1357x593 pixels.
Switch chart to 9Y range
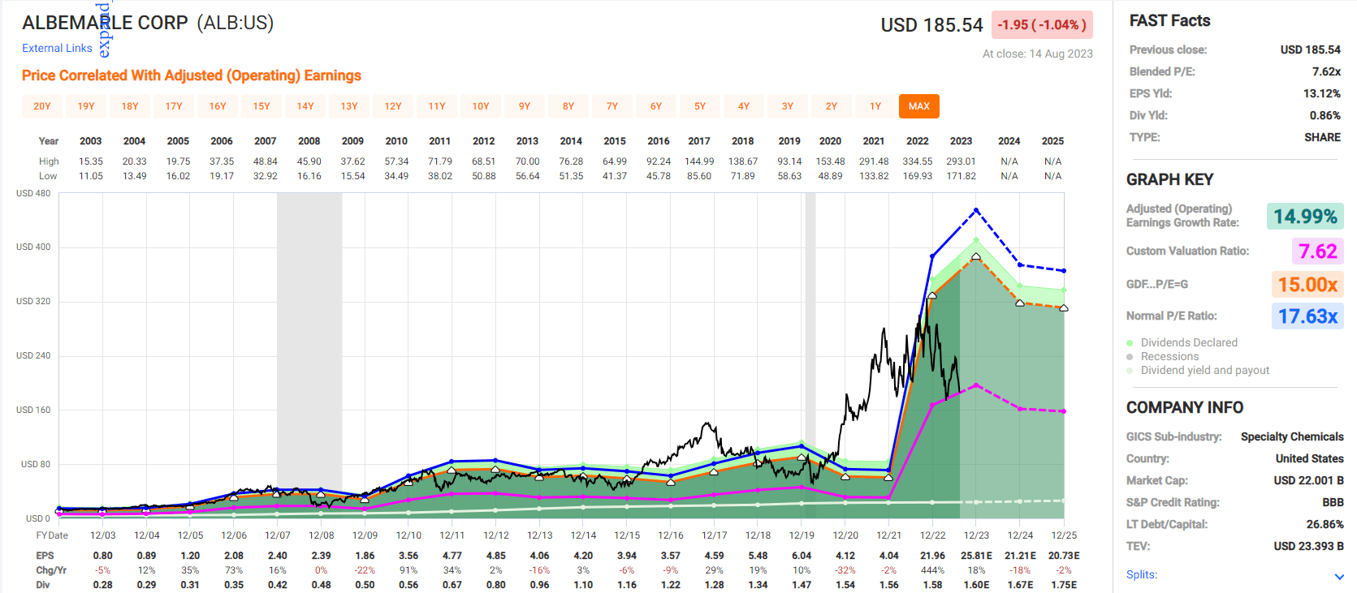pos(525,106)
